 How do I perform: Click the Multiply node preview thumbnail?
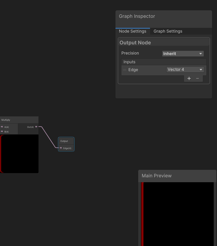pos(20,154)
